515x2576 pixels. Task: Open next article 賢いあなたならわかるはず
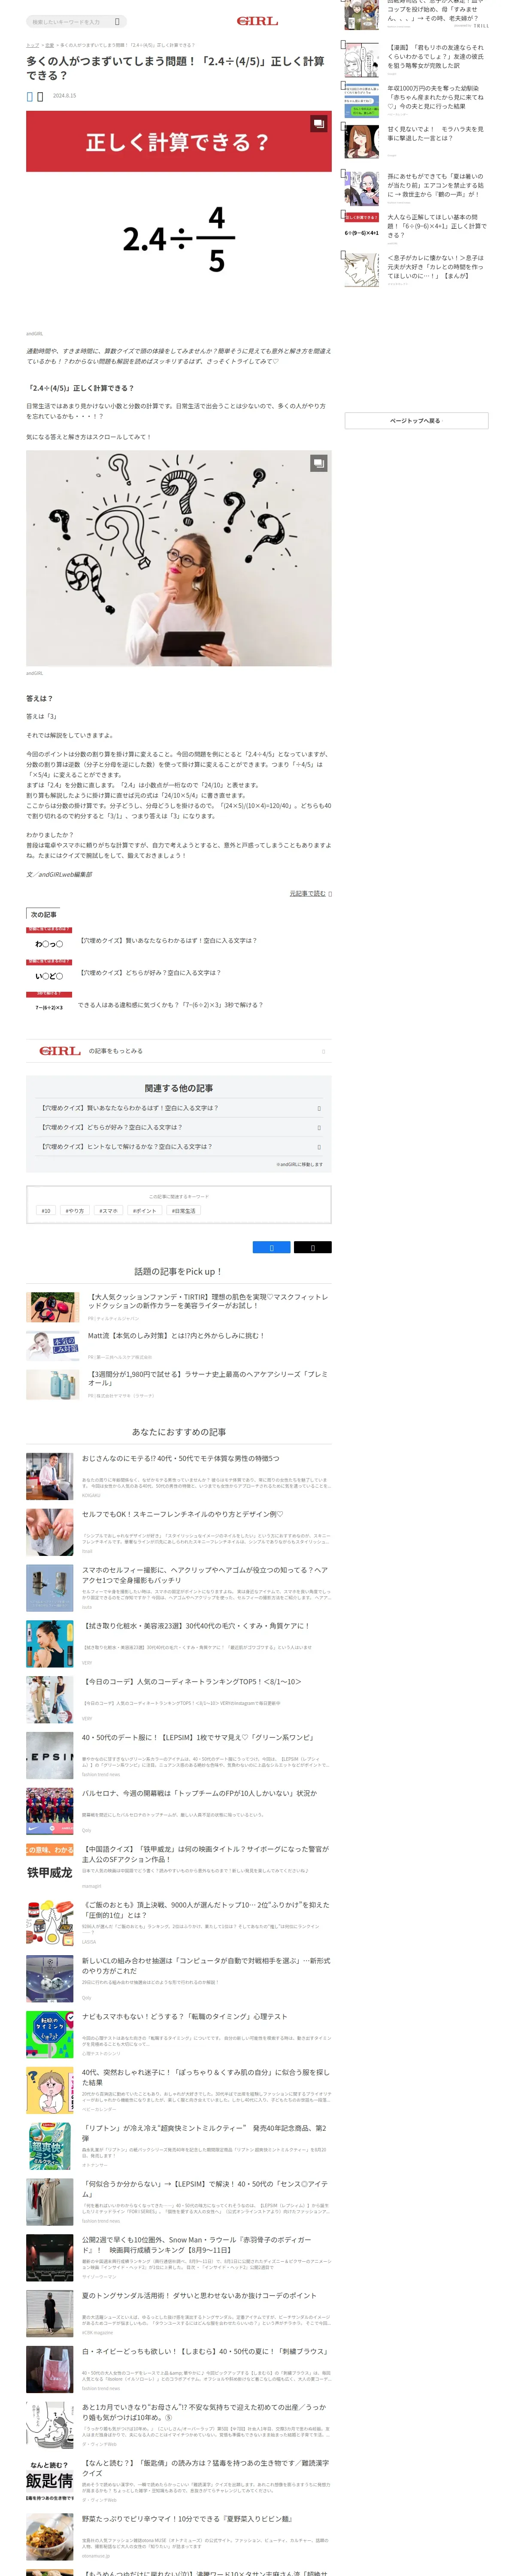[x=168, y=940]
